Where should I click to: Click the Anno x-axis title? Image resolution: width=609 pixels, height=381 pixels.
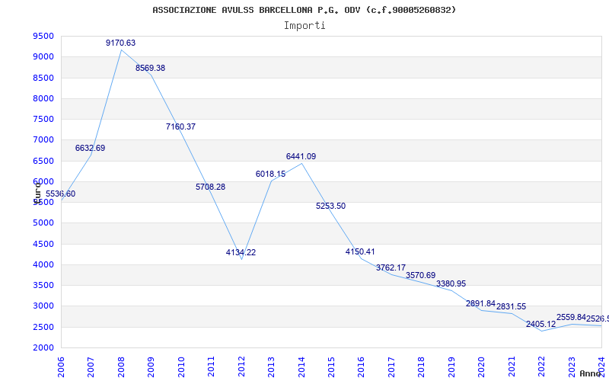tap(591, 373)
